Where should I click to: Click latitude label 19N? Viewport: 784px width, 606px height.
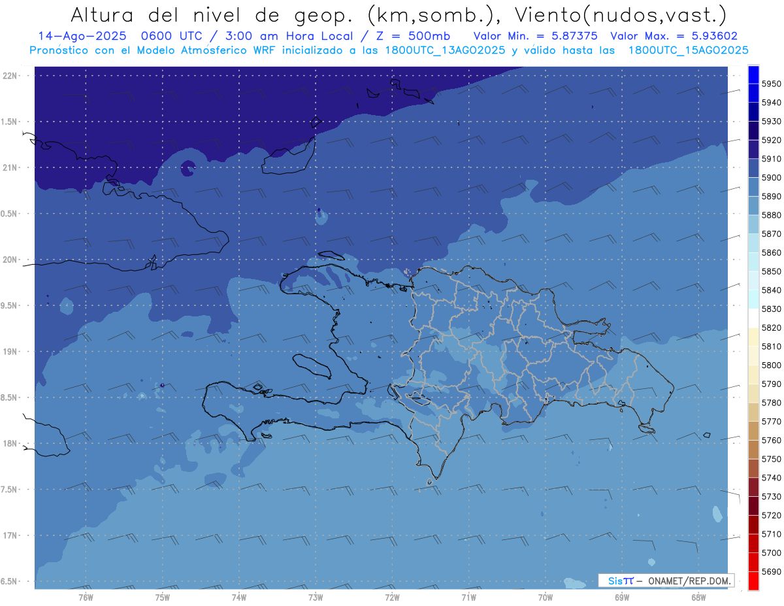click(10, 352)
